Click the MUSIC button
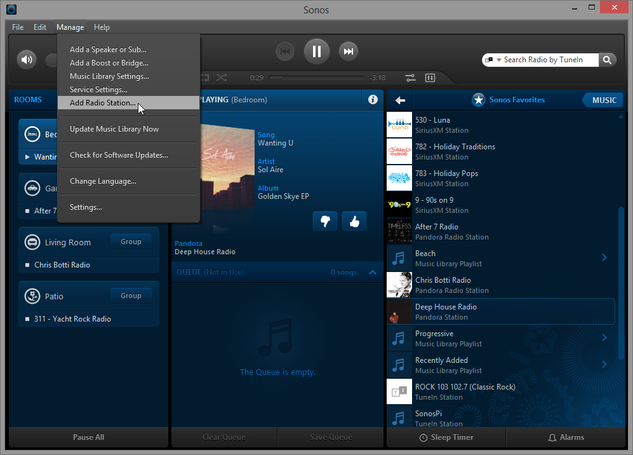This screenshot has width=633, height=455. (603, 100)
